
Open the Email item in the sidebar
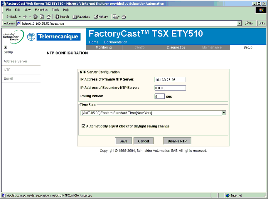(x=8, y=78)
